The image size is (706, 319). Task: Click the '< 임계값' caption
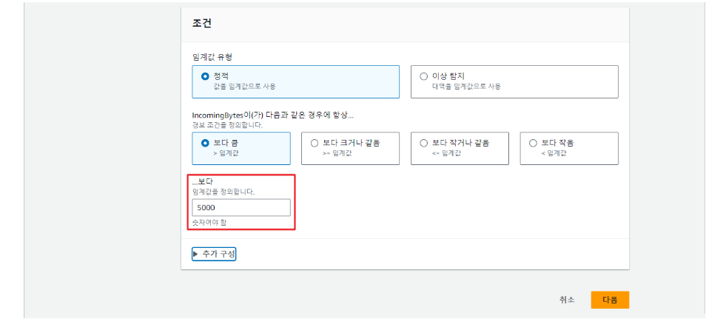[x=554, y=152]
